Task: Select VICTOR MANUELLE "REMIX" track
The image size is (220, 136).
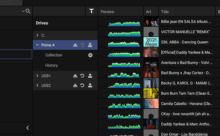Action: 185,32
